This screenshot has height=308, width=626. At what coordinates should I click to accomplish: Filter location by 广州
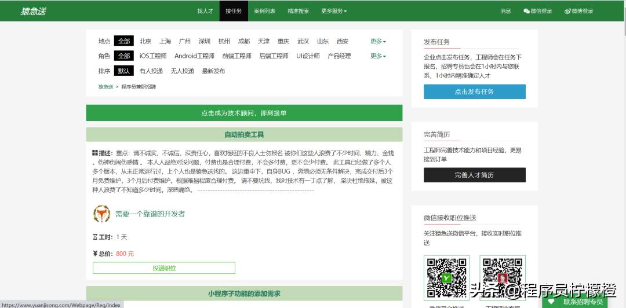(x=185, y=41)
